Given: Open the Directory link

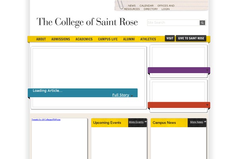Looking at the screenshot, I should 151,9.
